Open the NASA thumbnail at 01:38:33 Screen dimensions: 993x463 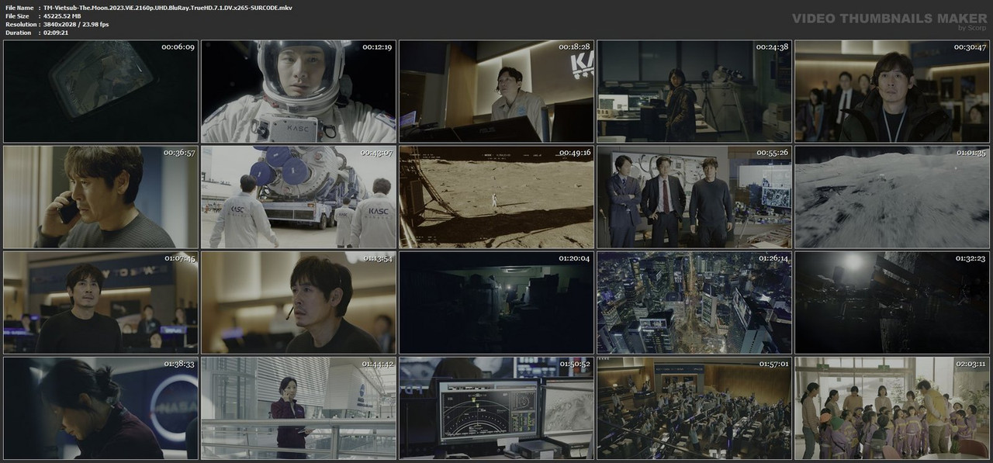101,408
